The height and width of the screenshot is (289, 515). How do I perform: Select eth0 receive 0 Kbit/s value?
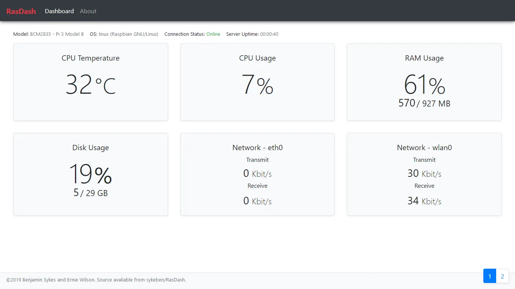coord(257,201)
